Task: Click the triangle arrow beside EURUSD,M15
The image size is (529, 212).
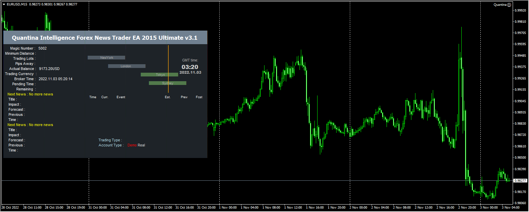Action: coord(4,4)
